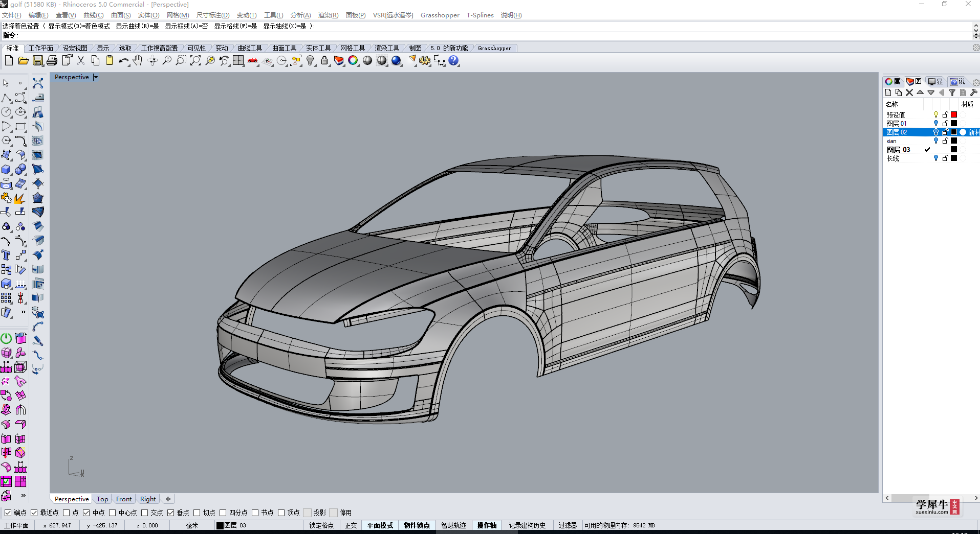Toggle 平面模式 in the status bar

coord(380,525)
